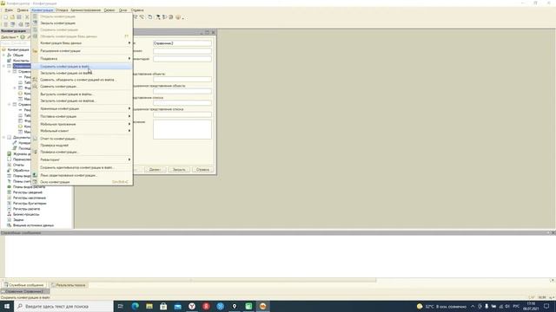Open File Explorer from the taskbar
The image size is (556, 312).
click(x=149, y=306)
